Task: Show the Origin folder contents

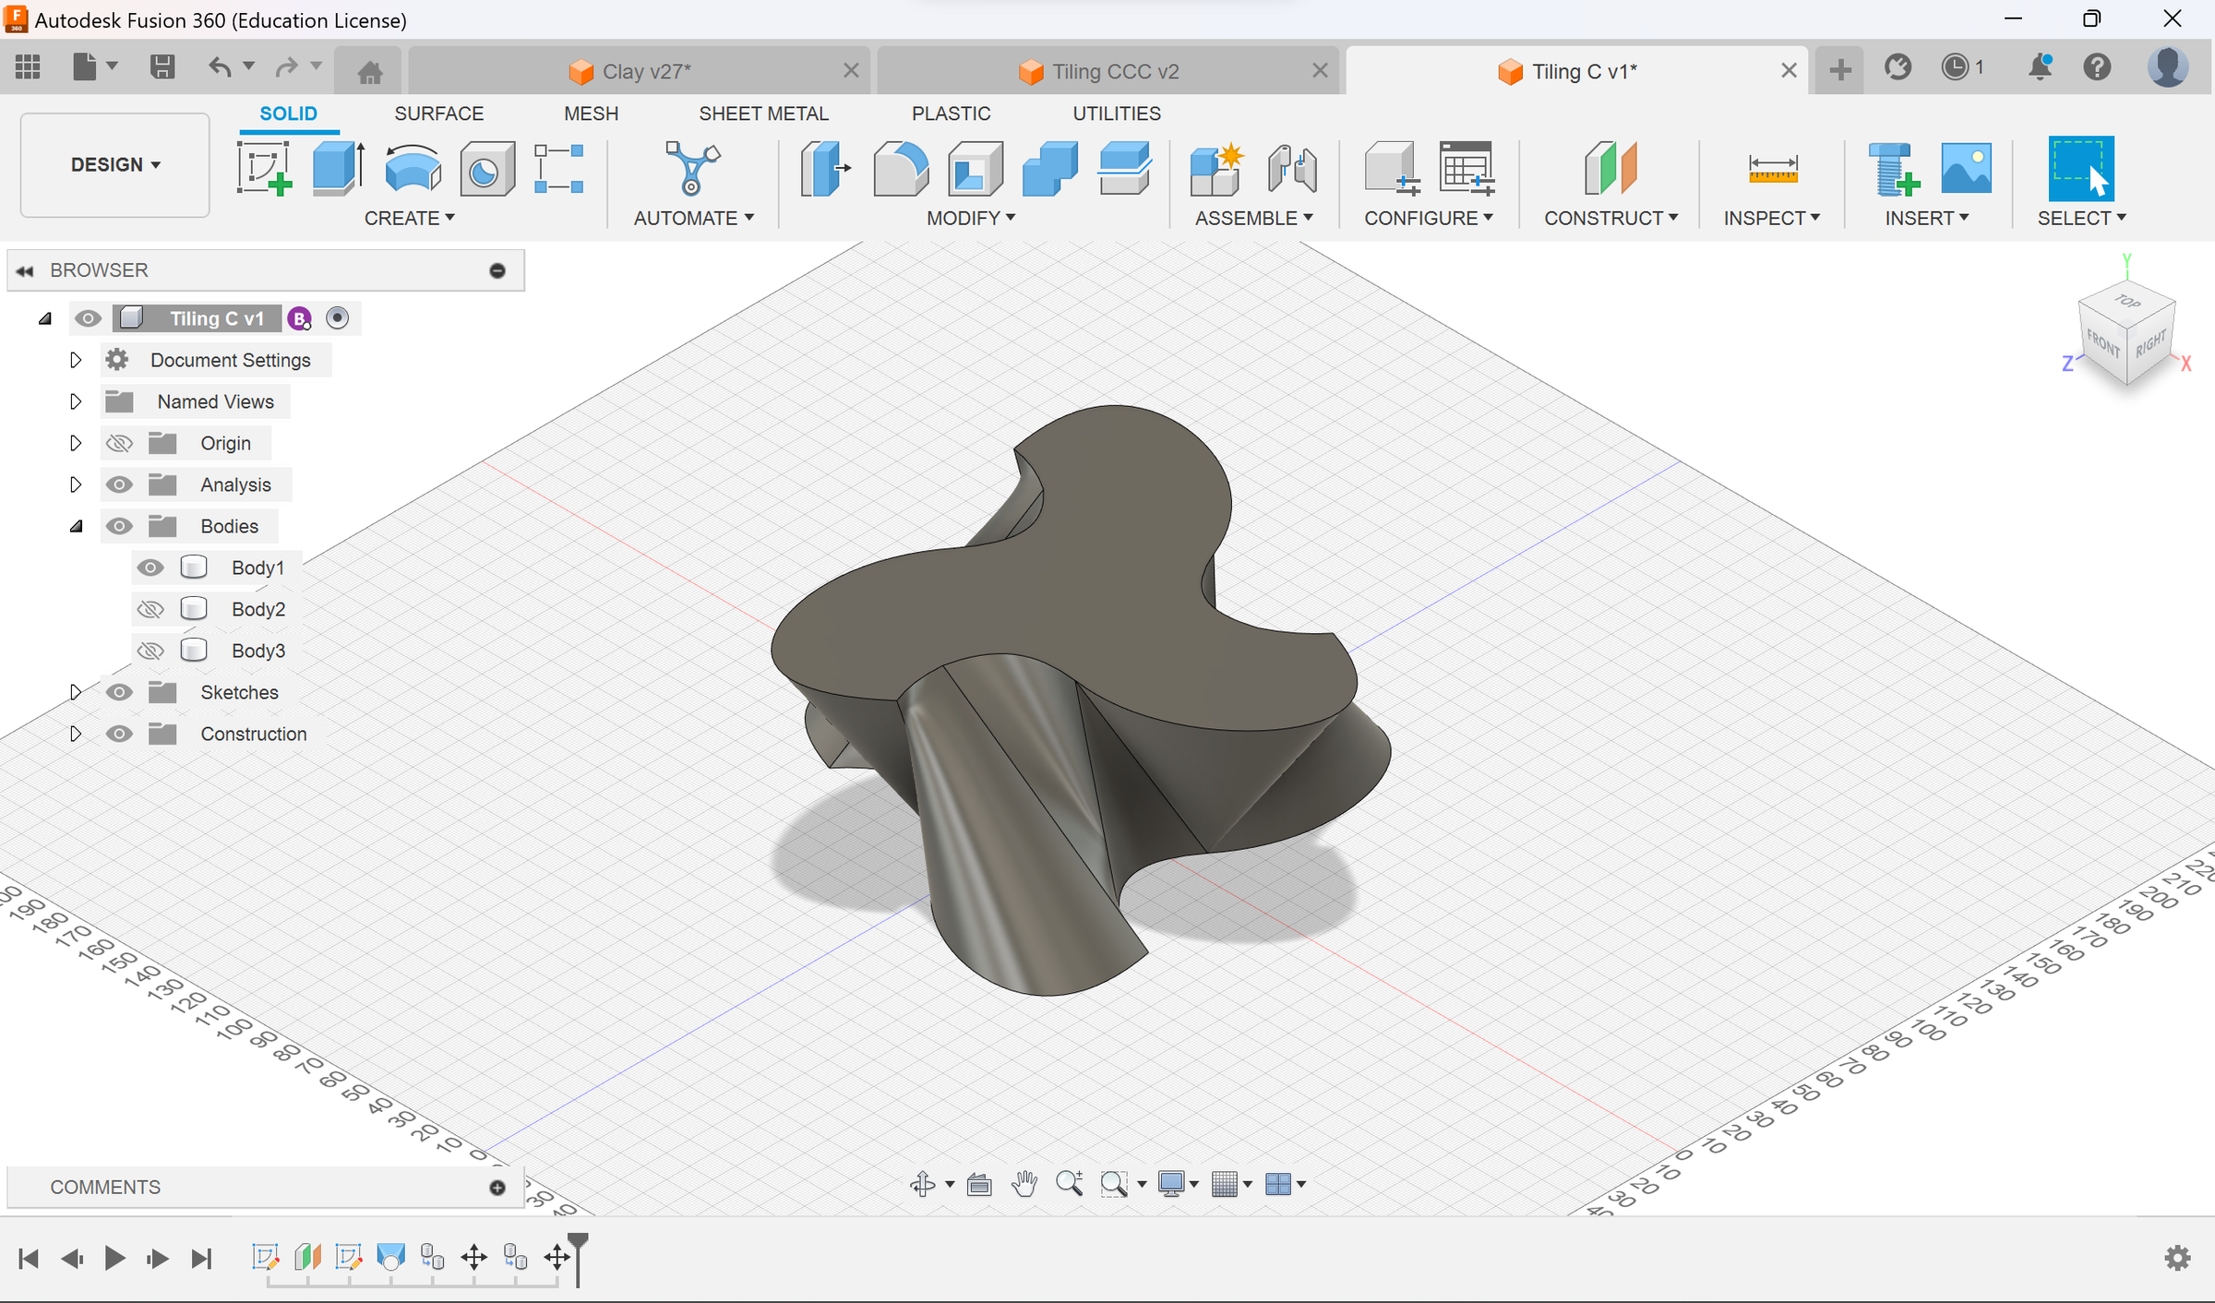Action: click(76, 442)
